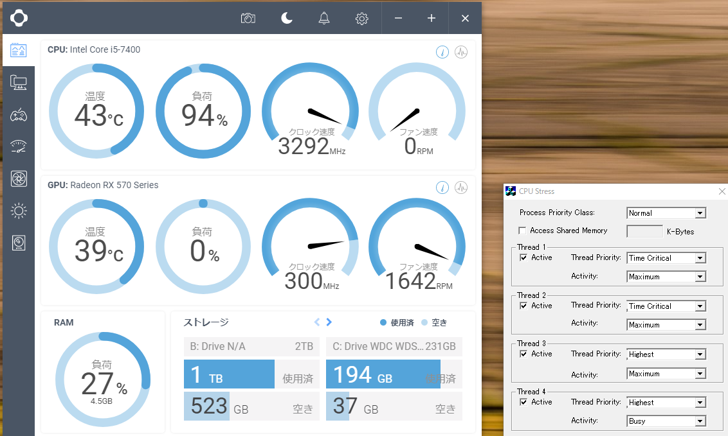Click the 空き legend item

[x=434, y=322]
